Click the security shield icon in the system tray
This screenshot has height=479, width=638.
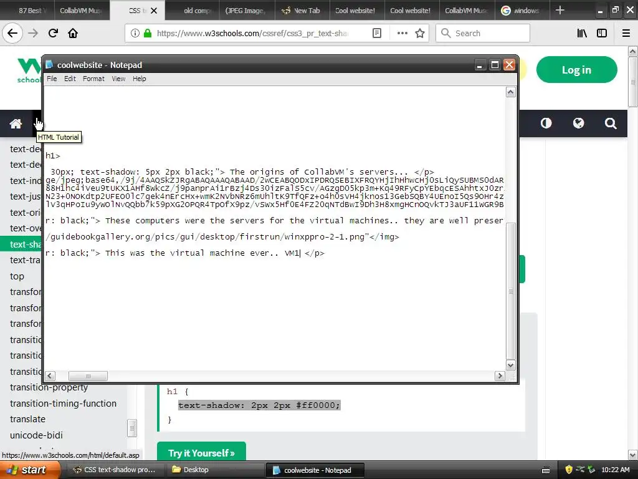569,470
